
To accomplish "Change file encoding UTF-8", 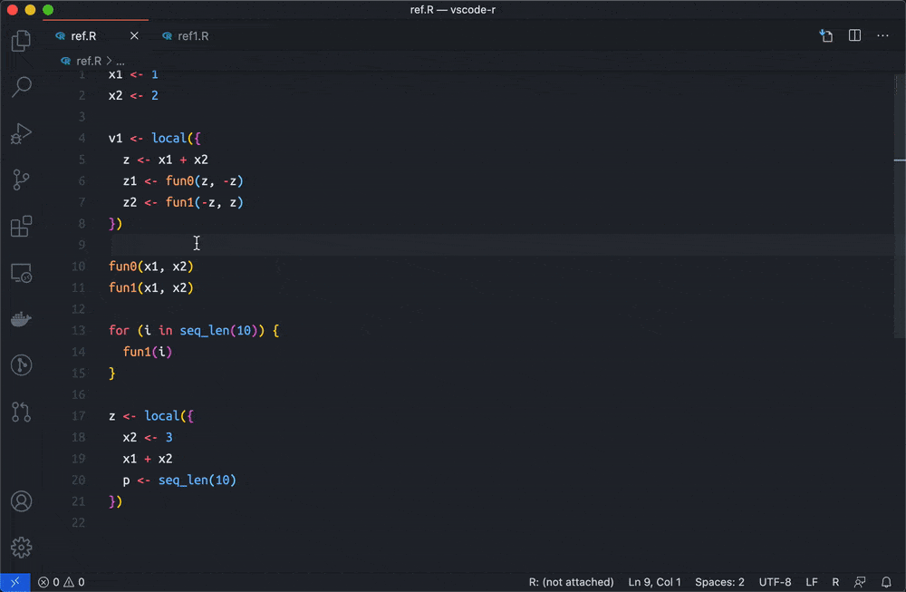I will coord(775,582).
